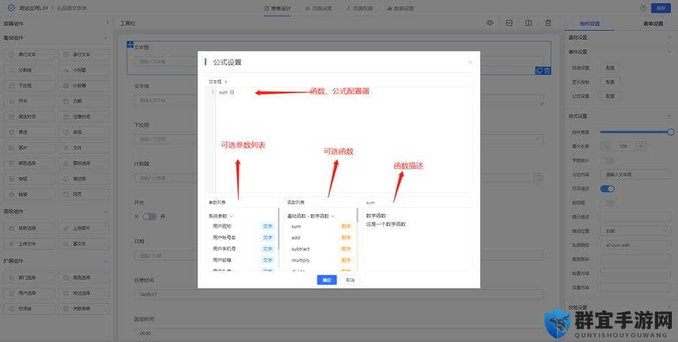Select the add function in the function list
678x342 pixels.
322,238
